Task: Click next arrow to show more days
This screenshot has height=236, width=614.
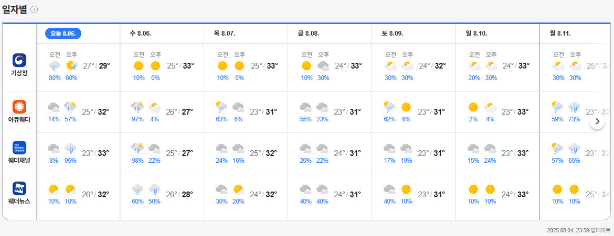Action: [x=597, y=121]
